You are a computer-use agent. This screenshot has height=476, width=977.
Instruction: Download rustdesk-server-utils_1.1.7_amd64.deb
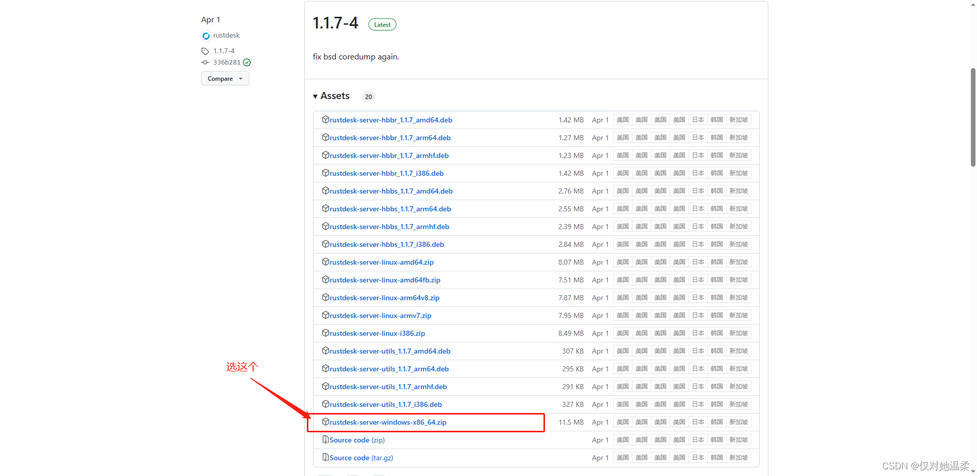tap(390, 351)
